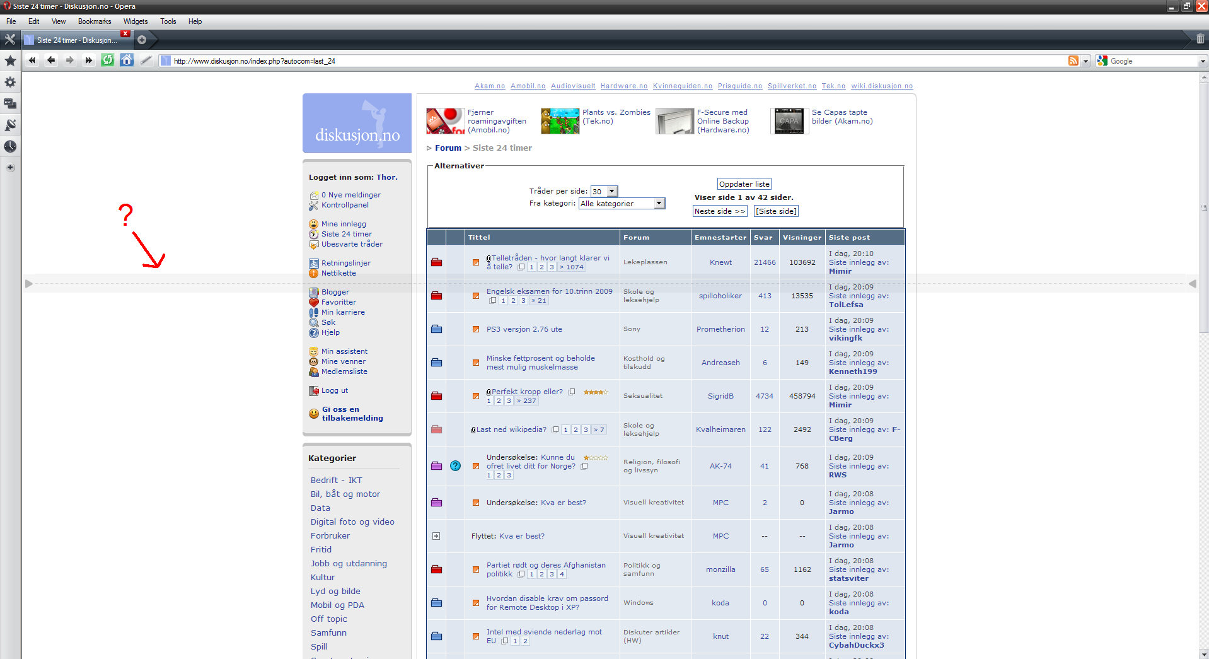The height and width of the screenshot is (659, 1209).
Task: Open the closed tabs trash icon
Action: [x=1200, y=39]
